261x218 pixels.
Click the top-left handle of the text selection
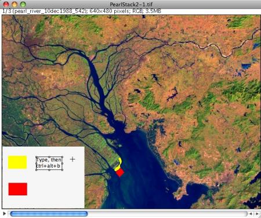37,157
